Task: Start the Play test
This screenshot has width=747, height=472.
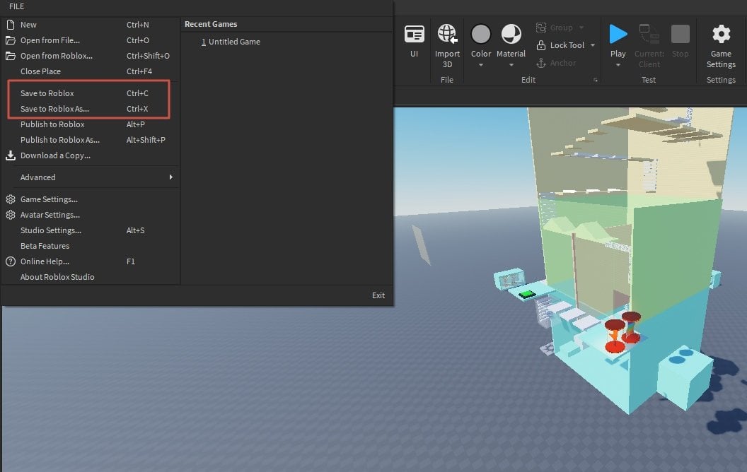Action: click(x=618, y=34)
